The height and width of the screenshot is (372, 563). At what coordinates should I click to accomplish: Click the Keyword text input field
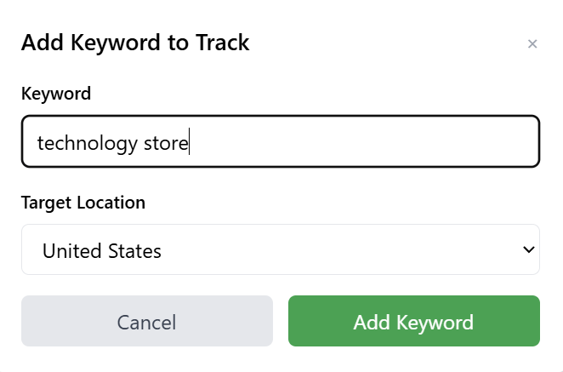click(281, 141)
